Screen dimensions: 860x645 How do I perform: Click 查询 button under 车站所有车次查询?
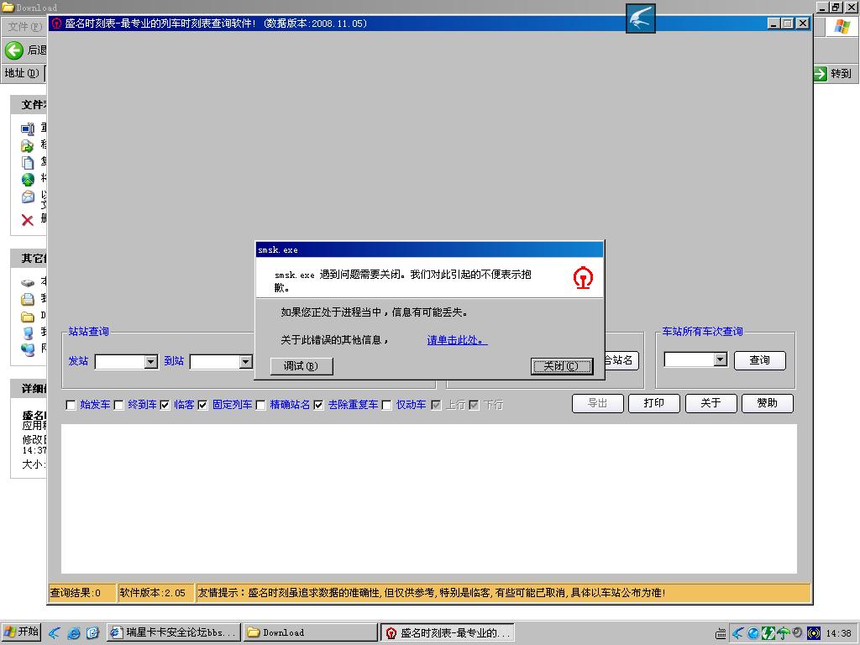pyautogui.click(x=759, y=360)
